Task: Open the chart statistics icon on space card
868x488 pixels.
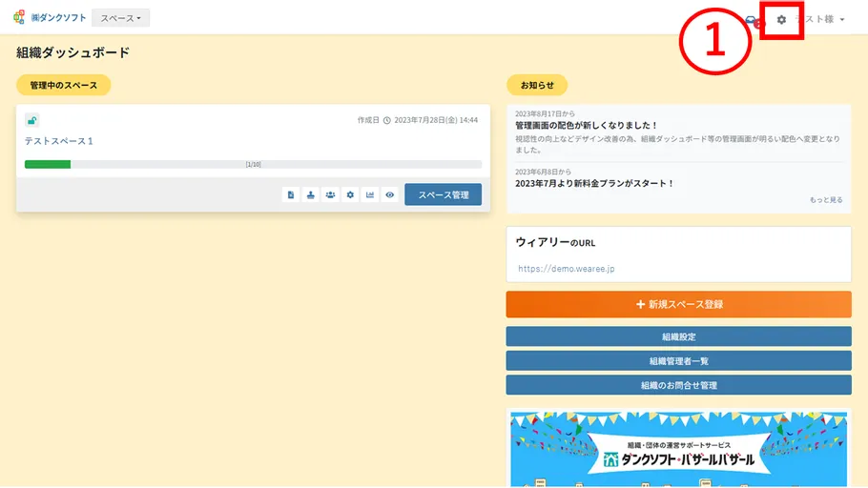Action: pyautogui.click(x=370, y=194)
